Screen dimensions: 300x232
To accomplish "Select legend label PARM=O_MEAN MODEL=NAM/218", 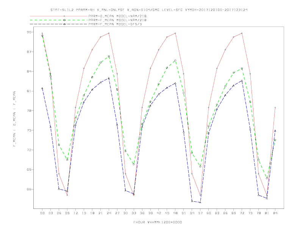I will 117,16.
